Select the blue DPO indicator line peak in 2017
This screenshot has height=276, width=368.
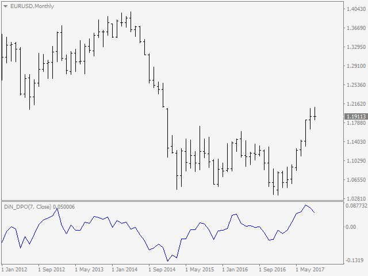[x=305, y=205]
